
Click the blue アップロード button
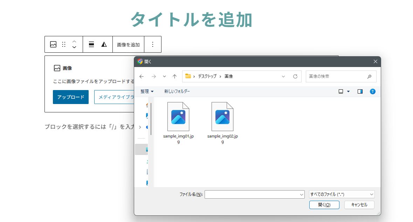click(71, 97)
